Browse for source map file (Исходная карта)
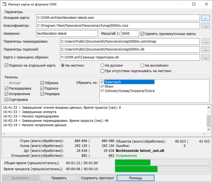The width and height of the screenshot is (213, 183). [x=205, y=18]
